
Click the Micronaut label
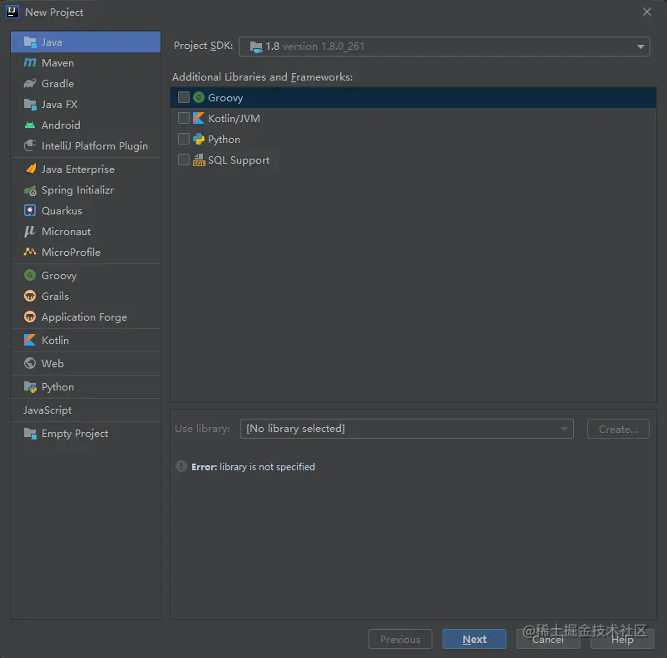[67, 231]
